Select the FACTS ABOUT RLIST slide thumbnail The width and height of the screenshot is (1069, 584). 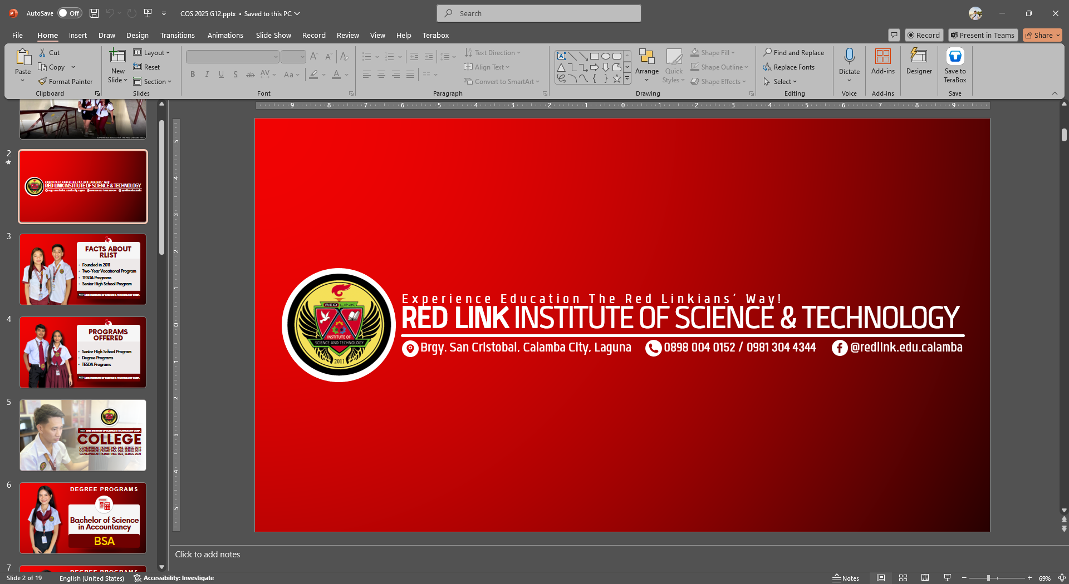click(83, 269)
